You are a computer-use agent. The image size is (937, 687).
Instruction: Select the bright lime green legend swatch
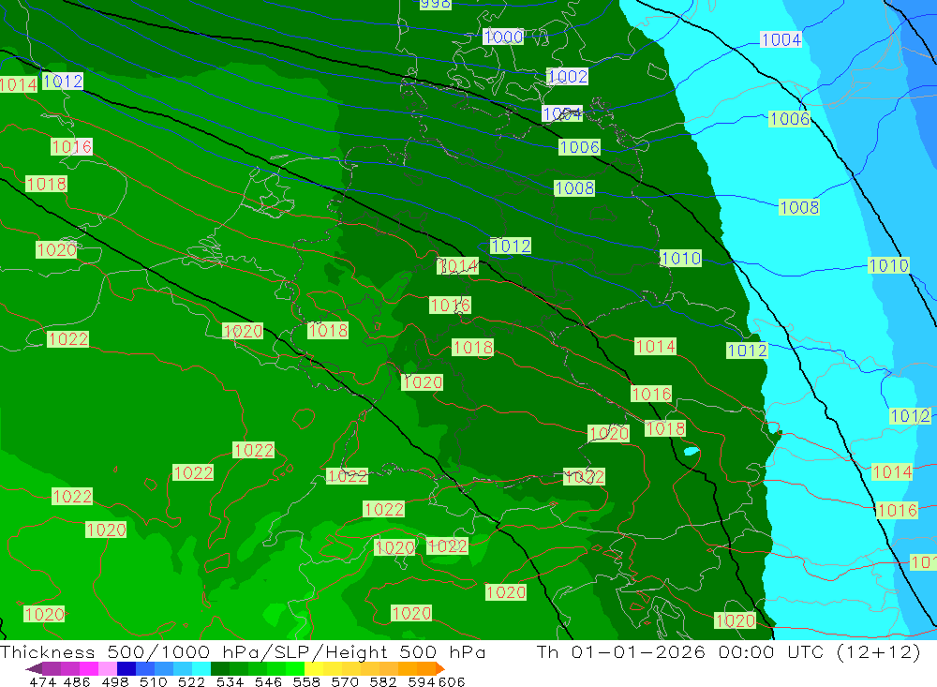coord(295,669)
